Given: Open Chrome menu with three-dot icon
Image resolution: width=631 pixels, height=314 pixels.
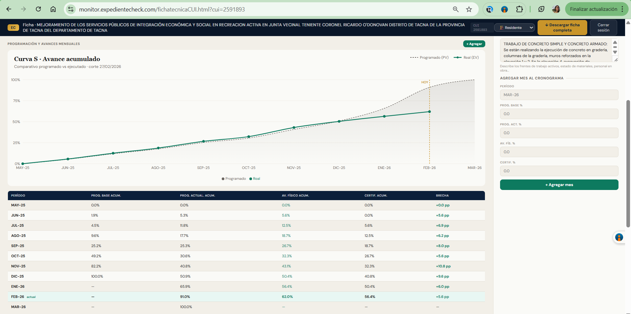Looking at the screenshot, I should click(x=622, y=9).
